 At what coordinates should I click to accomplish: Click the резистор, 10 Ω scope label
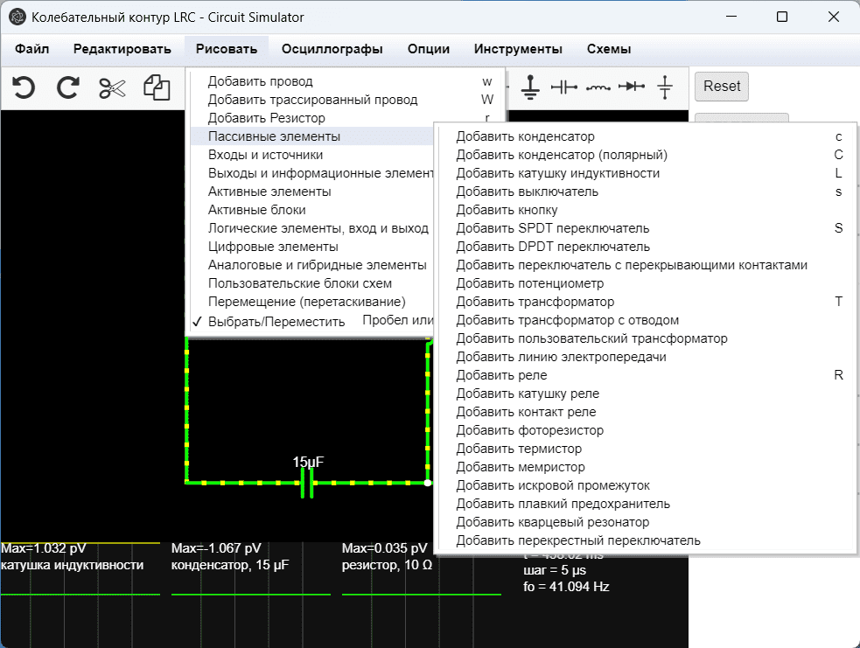point(387,565)
